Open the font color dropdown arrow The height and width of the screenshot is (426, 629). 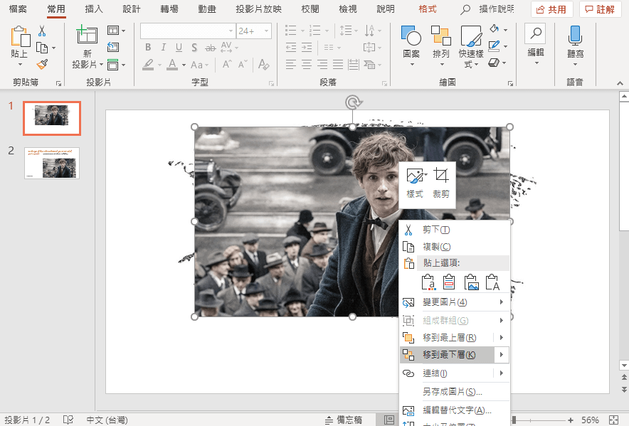(184, 65)
